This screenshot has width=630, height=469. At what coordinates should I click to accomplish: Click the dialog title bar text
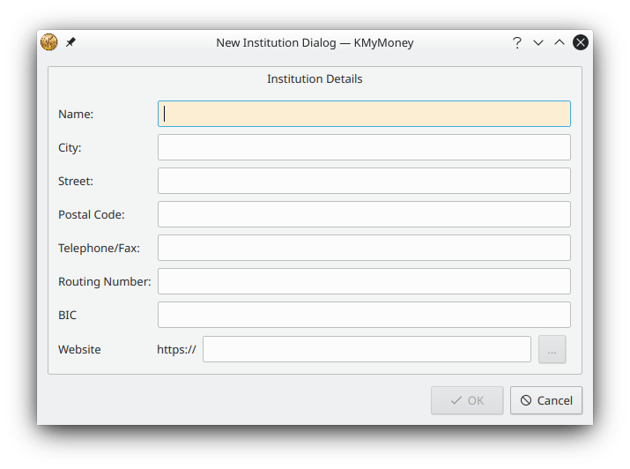pyautogui.click(x=315, y=42)
